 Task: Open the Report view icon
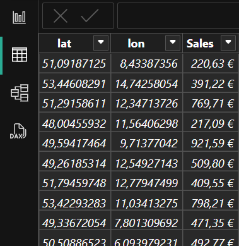(x=20, y=17)
